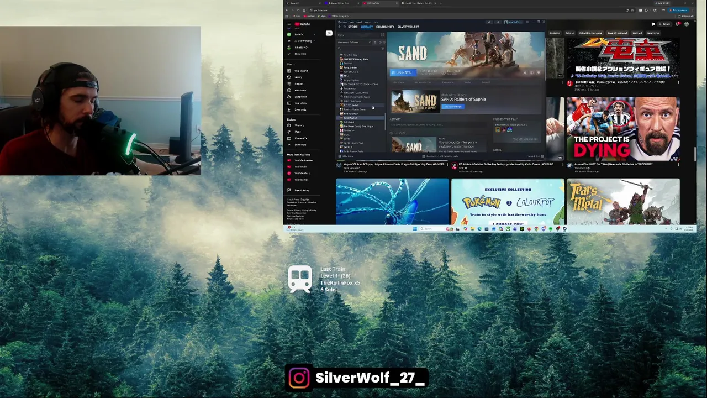707x398 pixels.
Task: Click SAND activity say-something input field
Action: 439,125
